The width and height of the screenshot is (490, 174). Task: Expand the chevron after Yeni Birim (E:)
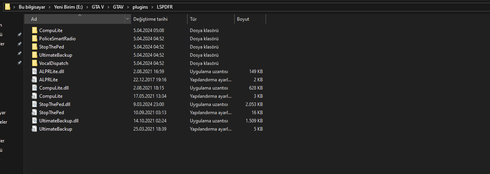pyautogui.click(x=86, y=7)
